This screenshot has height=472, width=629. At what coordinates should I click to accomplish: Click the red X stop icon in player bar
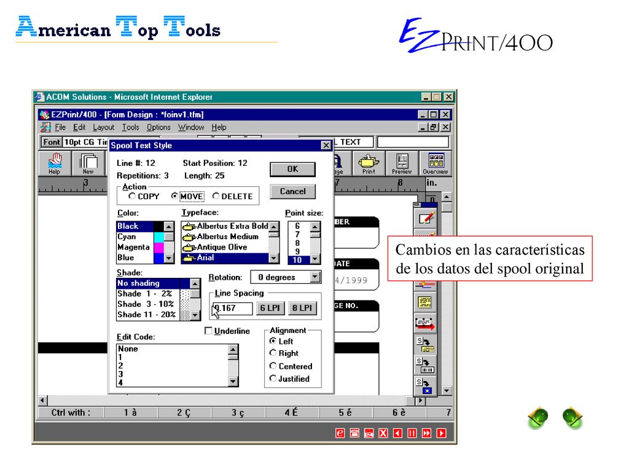point(383,433)
